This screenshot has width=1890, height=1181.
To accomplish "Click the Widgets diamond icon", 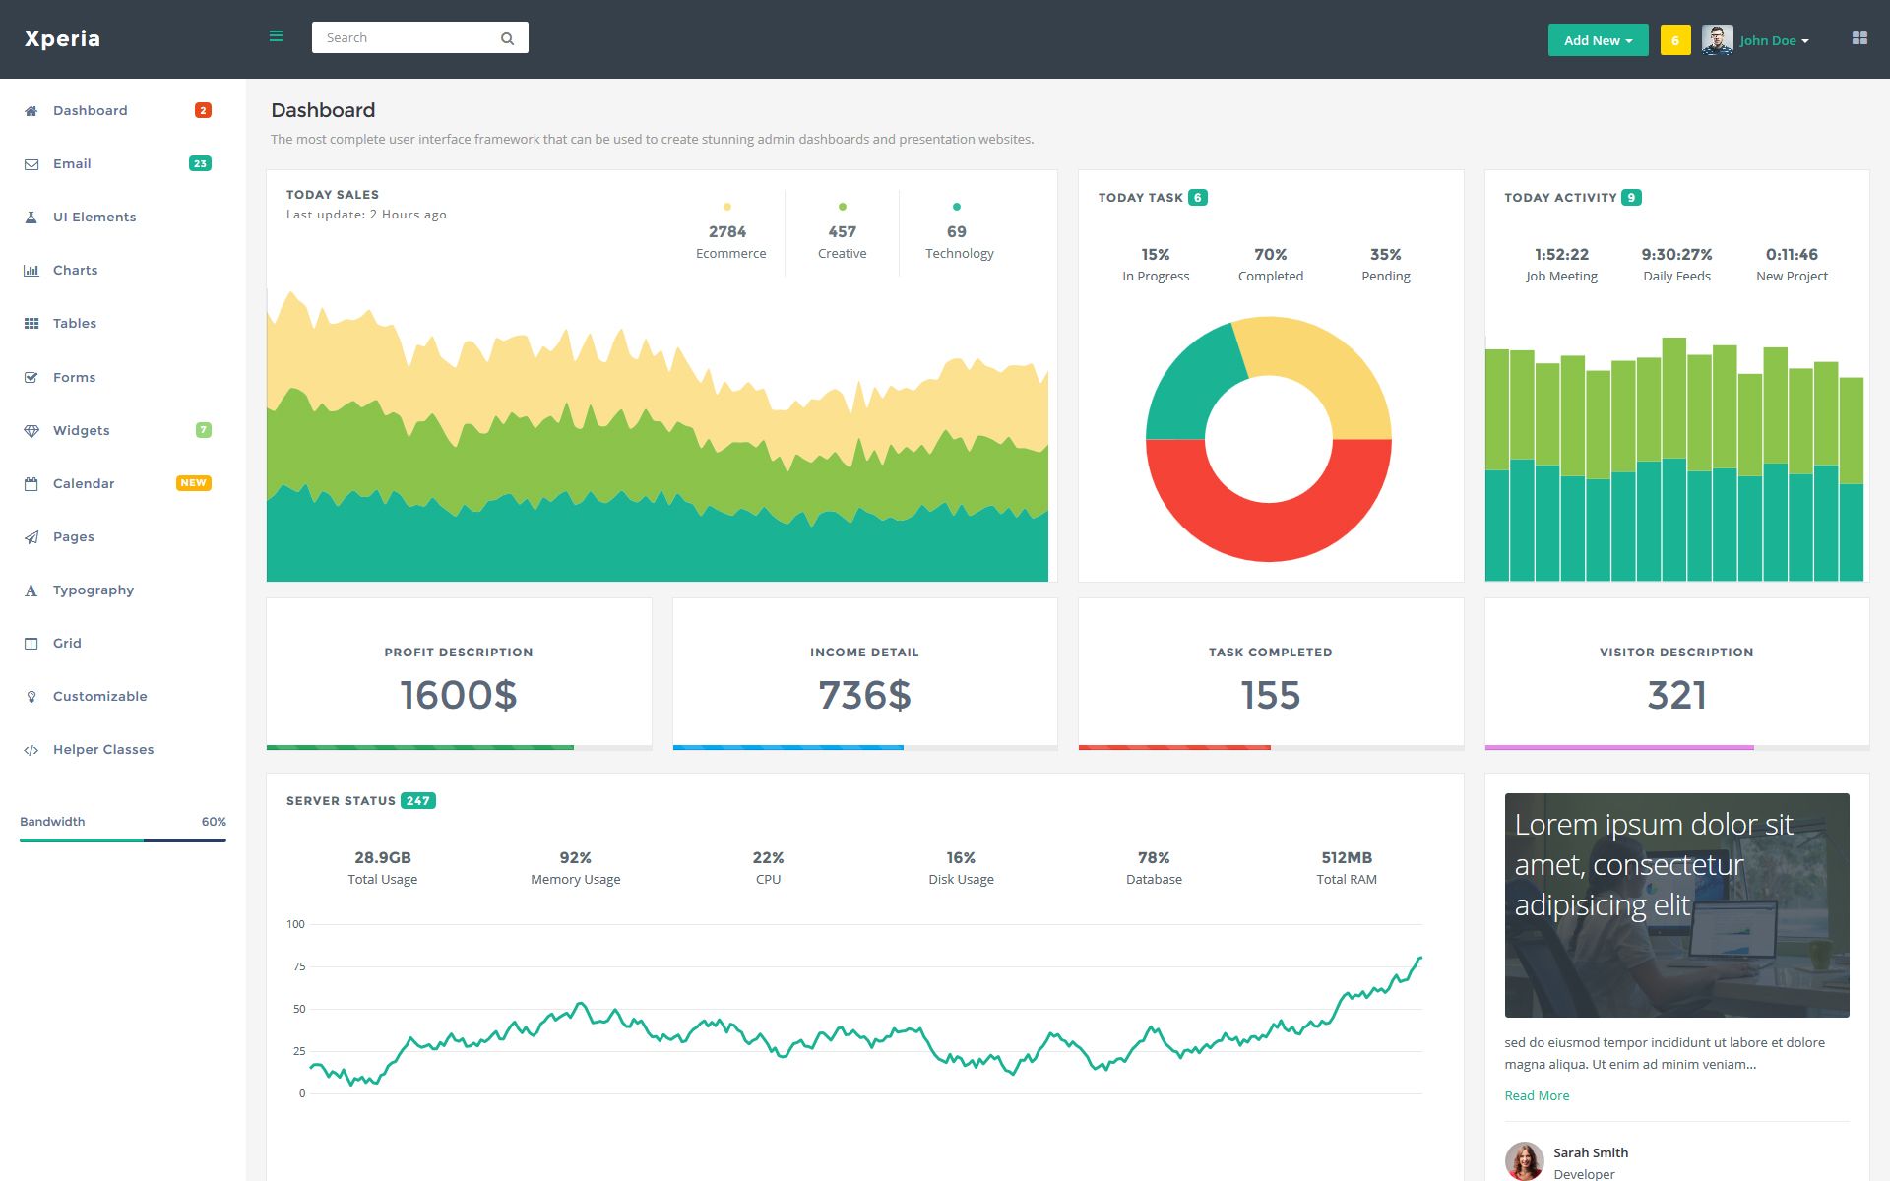I will [x=31, y=431].
